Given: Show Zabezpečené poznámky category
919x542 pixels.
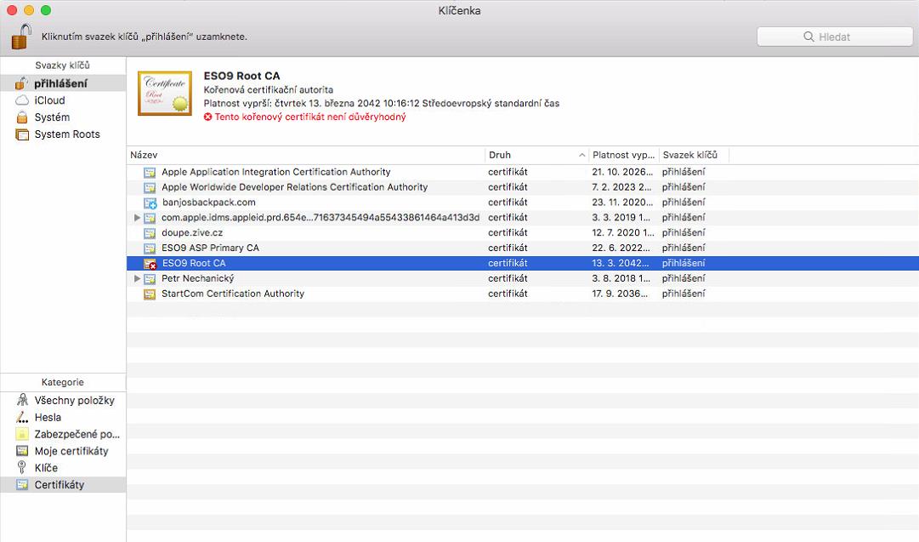Looking at the screenshot, I should [63, 435].
